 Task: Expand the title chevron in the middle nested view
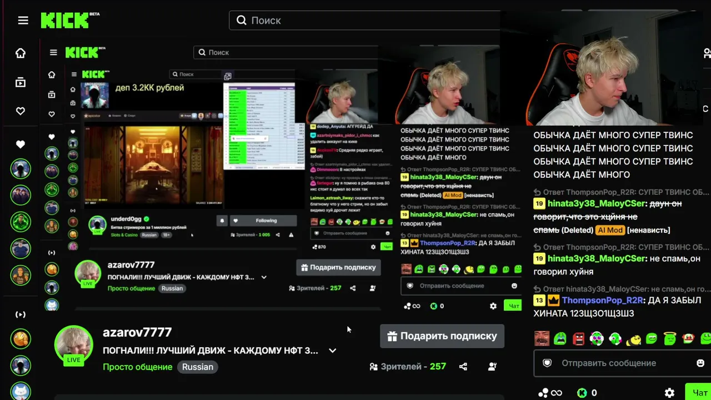[x=264, y=277]
